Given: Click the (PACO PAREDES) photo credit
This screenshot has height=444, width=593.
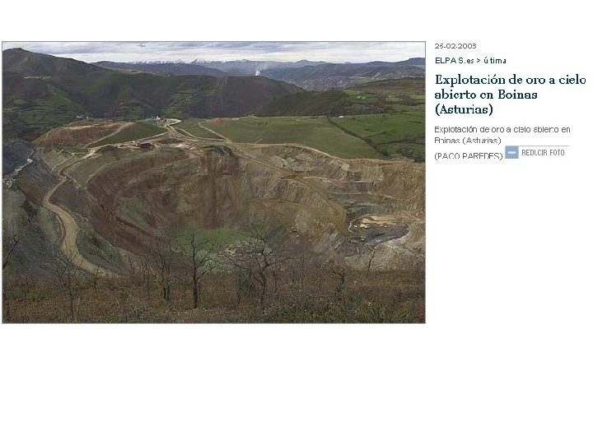Looking at the screenshot, I should (x=468, y=156).
